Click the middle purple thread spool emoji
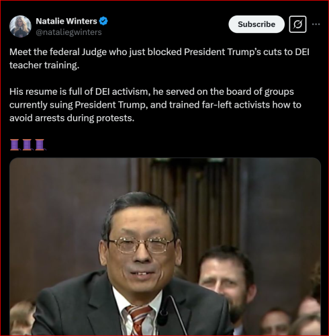This screenshot has height=336, width=329. (x=28, y=144)
